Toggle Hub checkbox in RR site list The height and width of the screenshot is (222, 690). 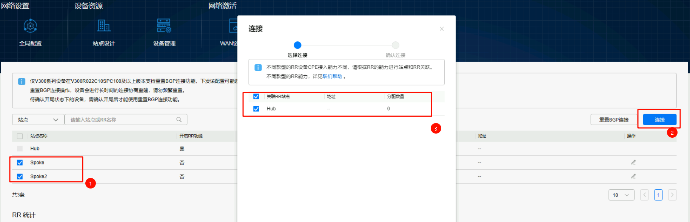click(256, 109)
